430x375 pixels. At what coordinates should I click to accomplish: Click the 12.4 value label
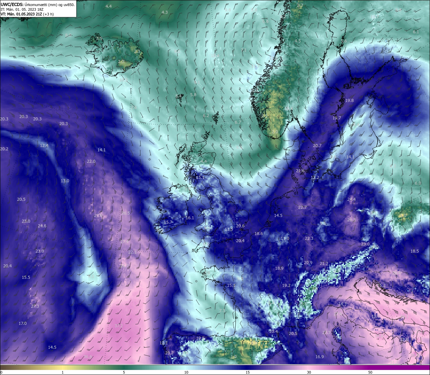coord(44,145)
